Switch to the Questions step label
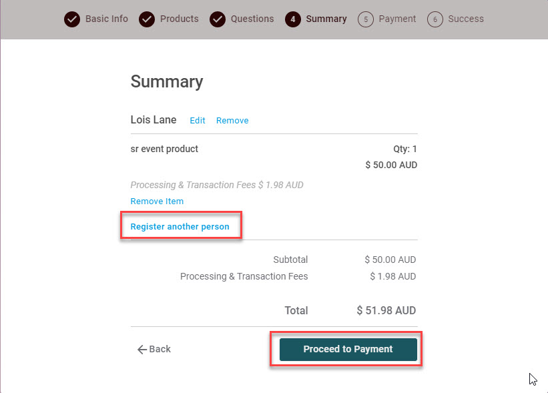Image resolution: width=548 pixels, height=393 pixels. tap(252, 19)
